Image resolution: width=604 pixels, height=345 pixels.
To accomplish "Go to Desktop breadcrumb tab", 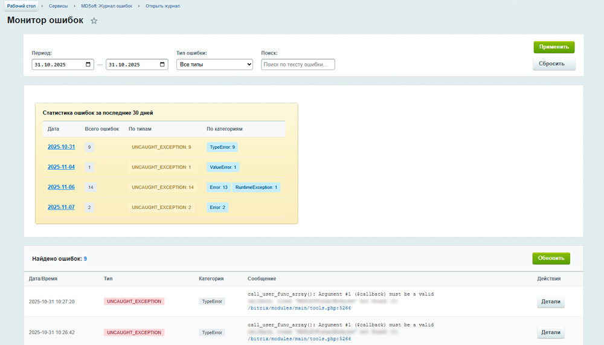I will [x=20, y=5].
